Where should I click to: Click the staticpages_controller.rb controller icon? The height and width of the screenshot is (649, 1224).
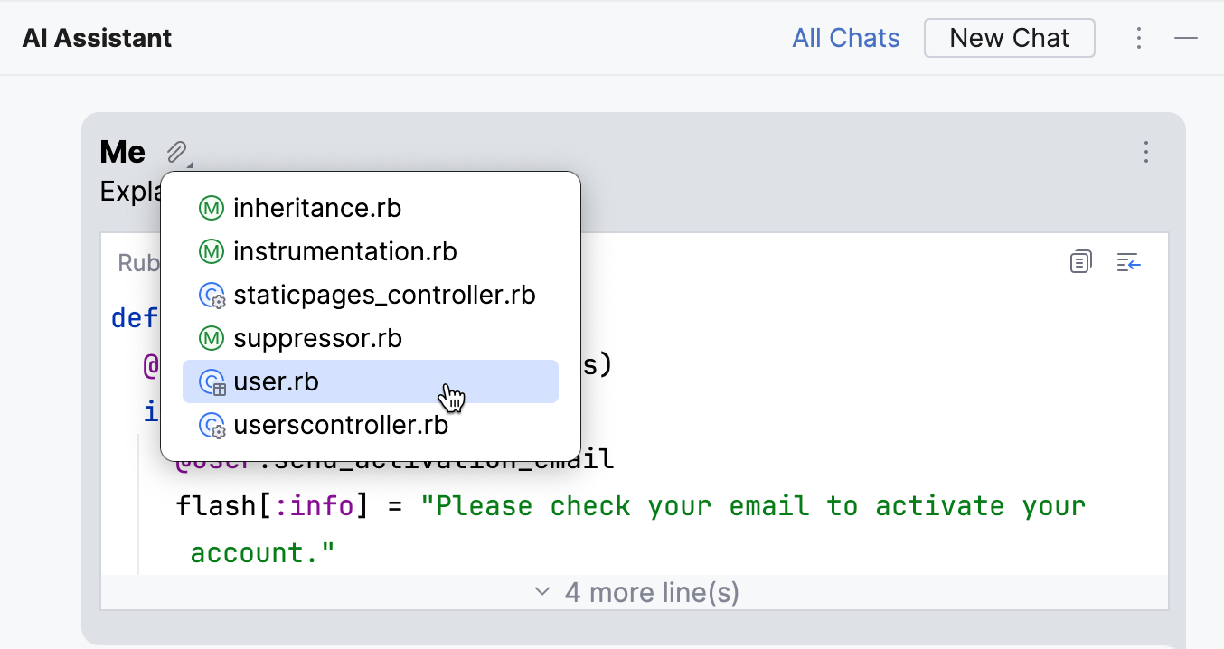point(212,296)
